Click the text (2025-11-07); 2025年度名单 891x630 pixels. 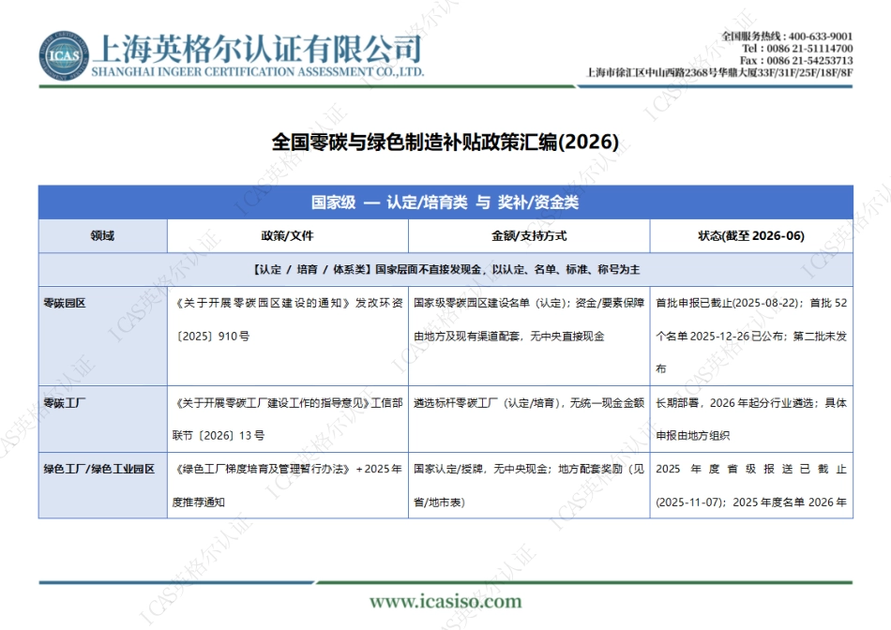click(x=730, y=502)
